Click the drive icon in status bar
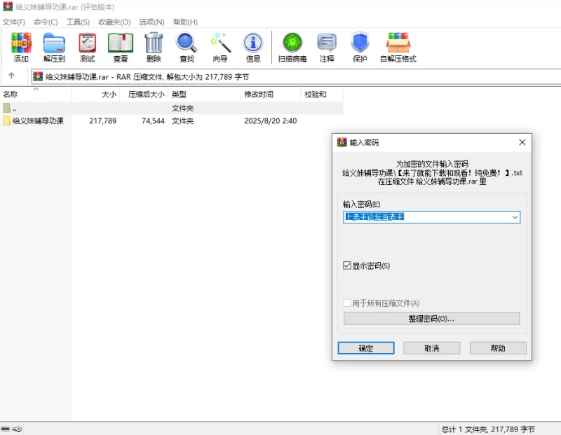Viewport: 561px width, 435px height. click(x=6, y=429)
